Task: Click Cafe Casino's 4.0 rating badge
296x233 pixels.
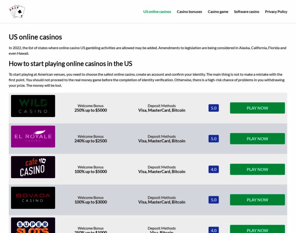Action: 213,169
